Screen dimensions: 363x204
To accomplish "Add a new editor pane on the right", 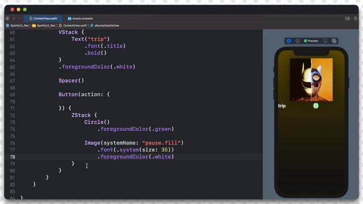I will click(x=356, y=18).
